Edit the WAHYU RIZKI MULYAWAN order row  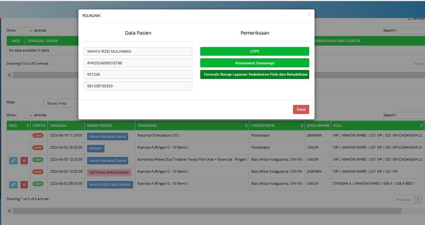pos(13,185)
